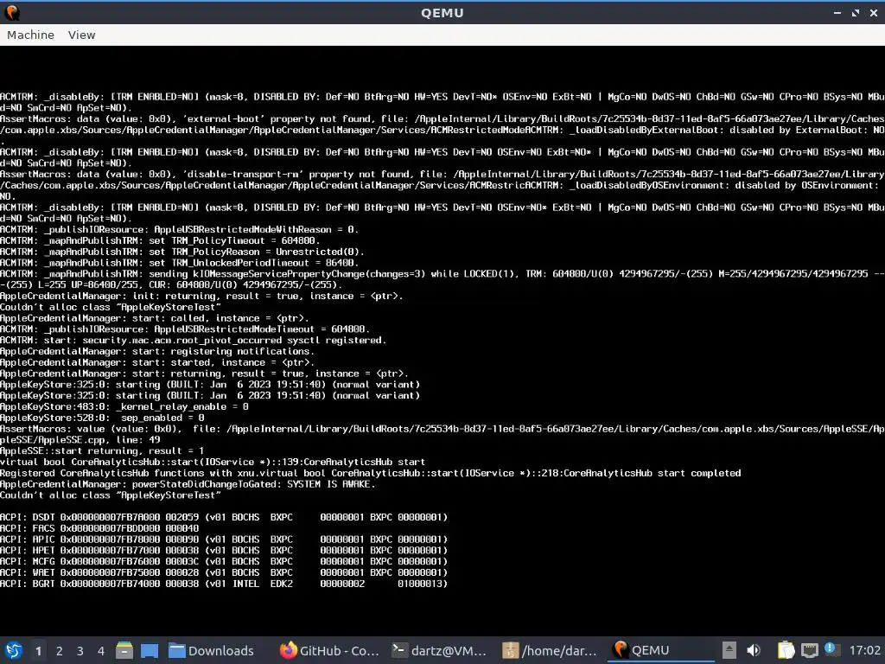The image size is (885, 664).
Task: Click the 'TRM_UnlockedPeriodTimeout = 86400' line
Action: coord(180,263)
